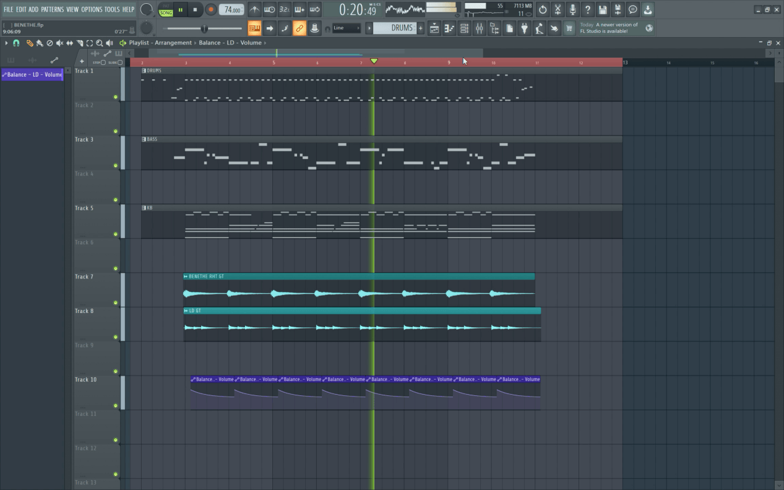Open the BENETHE RHT GT clip menu
This screenshot has width=784, height=490.
pos(186,277)
